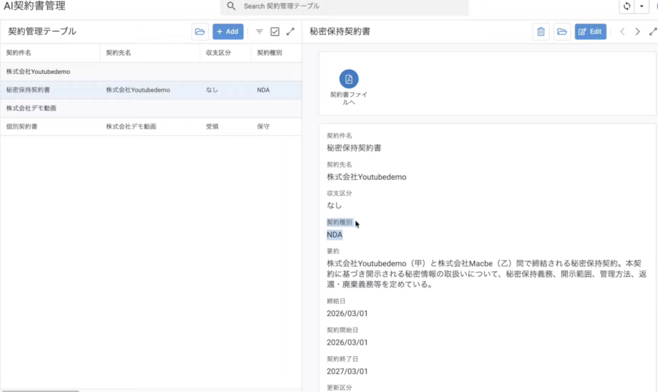
Task: Open the table filter icon
Action: click(x=260, y=31)
